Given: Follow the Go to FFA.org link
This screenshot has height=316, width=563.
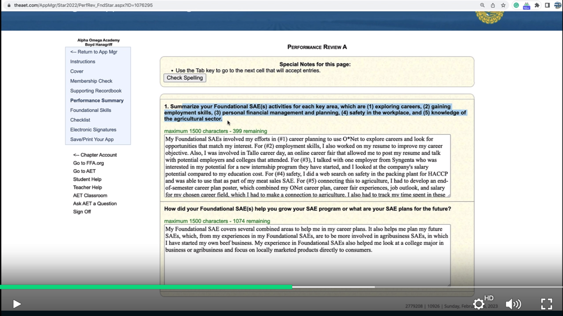Looking at the screenshot, I should pyautogui.click(x=89, y=163).
